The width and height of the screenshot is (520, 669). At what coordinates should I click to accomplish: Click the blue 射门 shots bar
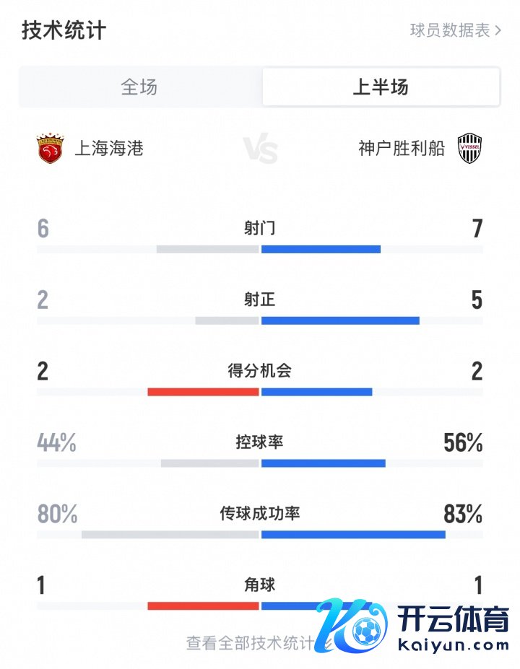pos(321,250)
